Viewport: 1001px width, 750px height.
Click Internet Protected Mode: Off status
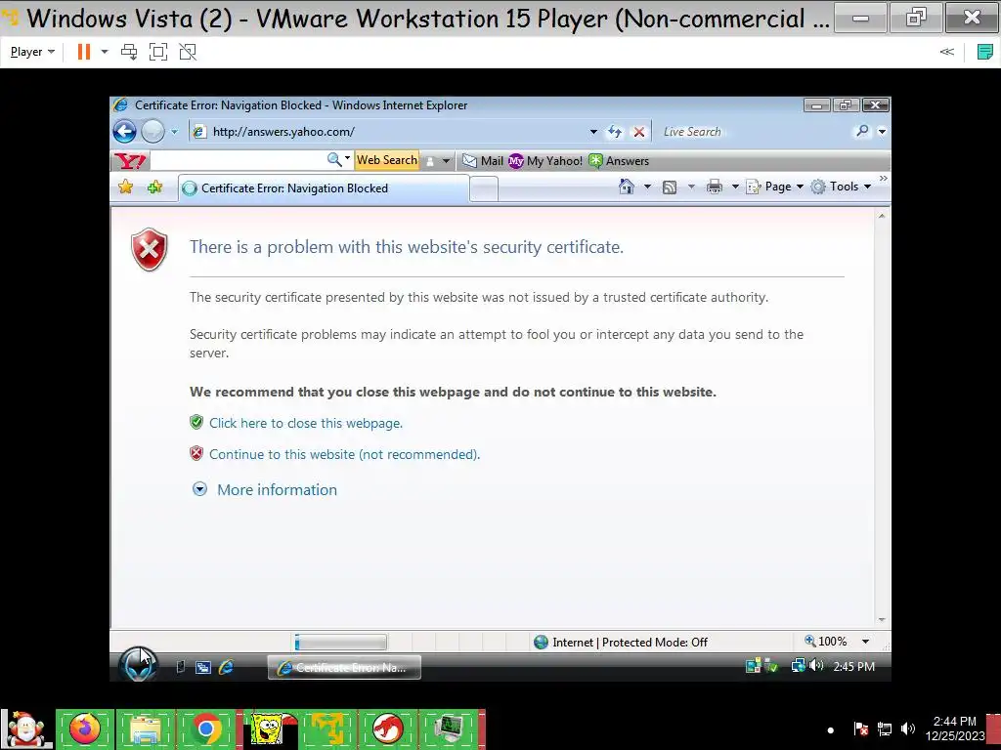coord(621,643)
